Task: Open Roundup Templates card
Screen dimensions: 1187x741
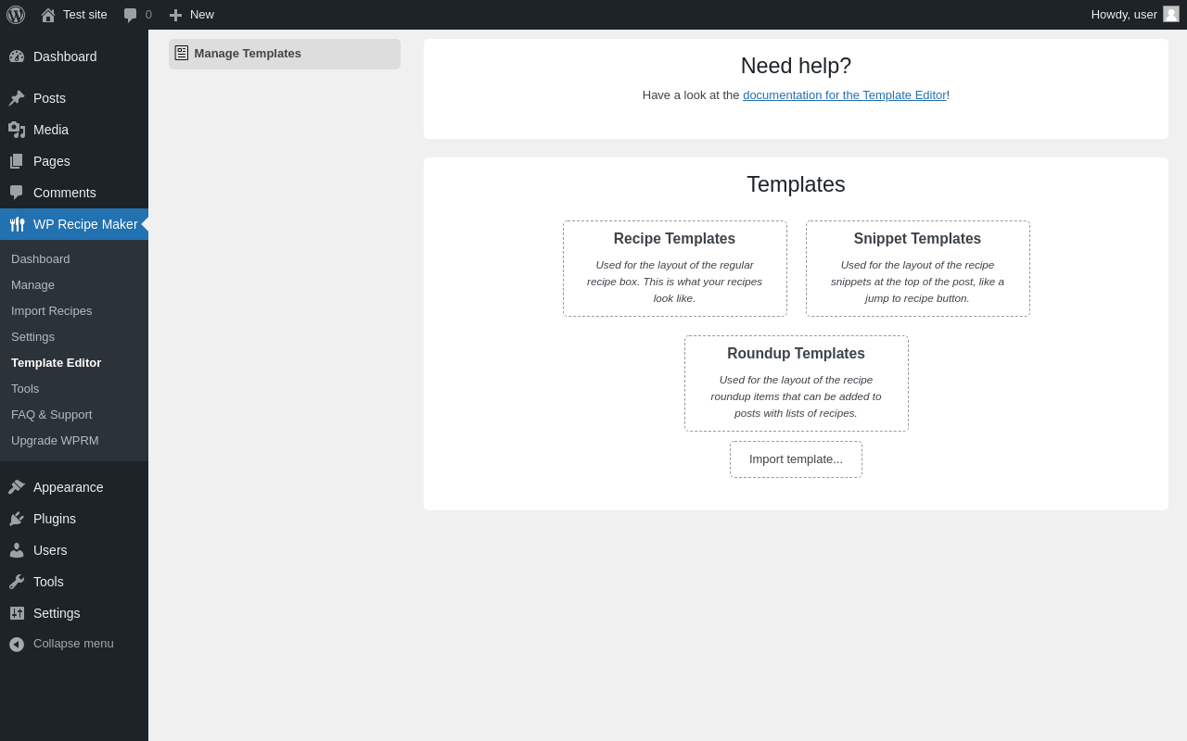Action: click(x=797, y=383)
